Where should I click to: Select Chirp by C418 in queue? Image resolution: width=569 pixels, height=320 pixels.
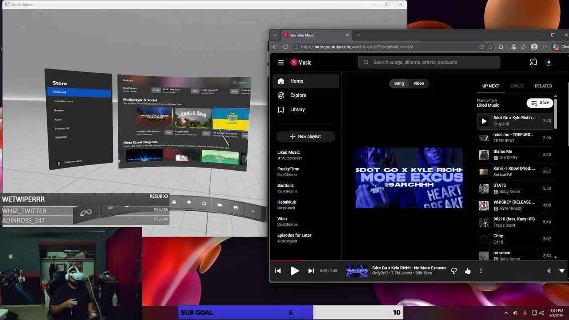pos(515,239)
